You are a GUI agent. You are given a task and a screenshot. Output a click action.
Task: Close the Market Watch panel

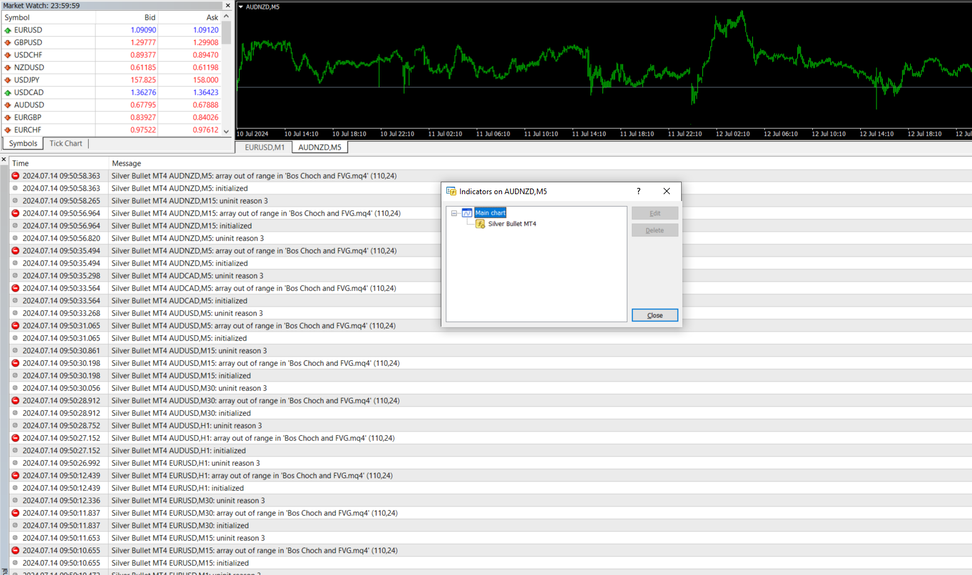(x=228, y=5)
